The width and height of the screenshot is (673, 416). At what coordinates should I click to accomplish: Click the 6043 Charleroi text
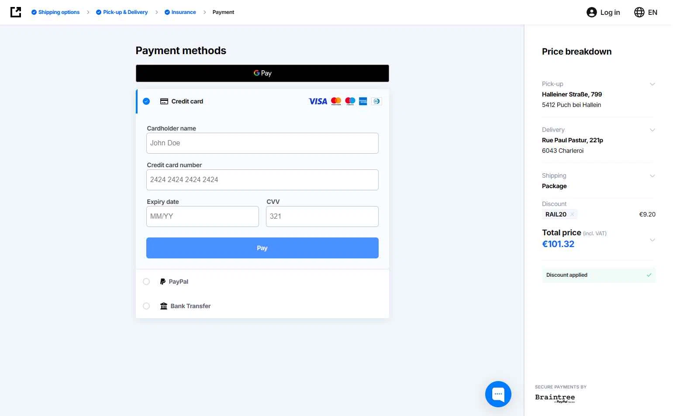click(x=563, y=151)
